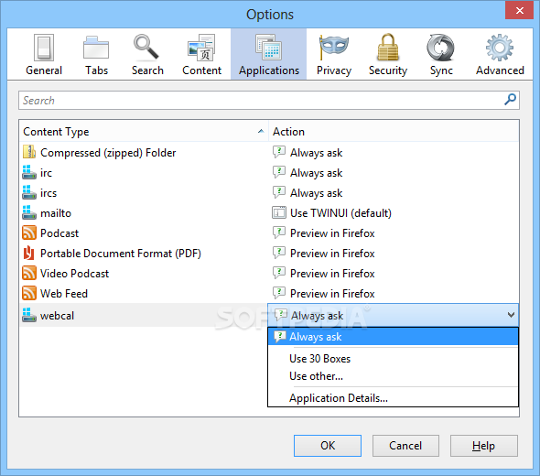540x476 pixels.
Task: Click the Action column header
Action: pyautogui.click(x=394, y=131)
